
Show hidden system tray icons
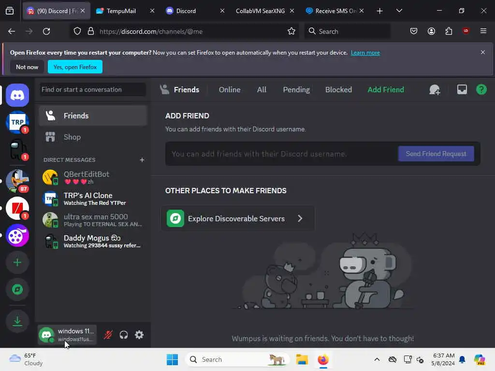(377, 359)
